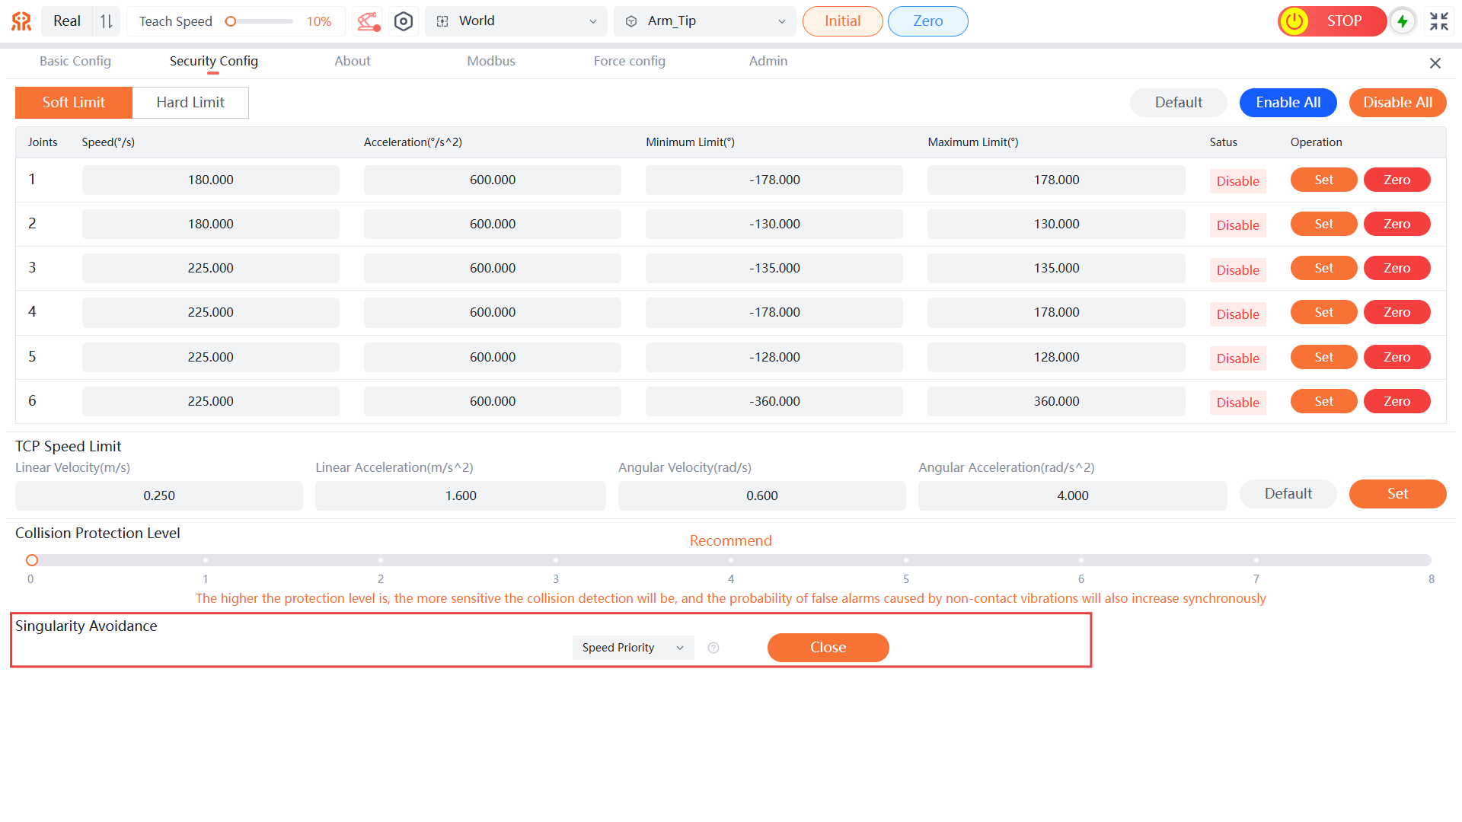
Task: Click the Real mode swap-arrows icon
Action: coord(107,21)
